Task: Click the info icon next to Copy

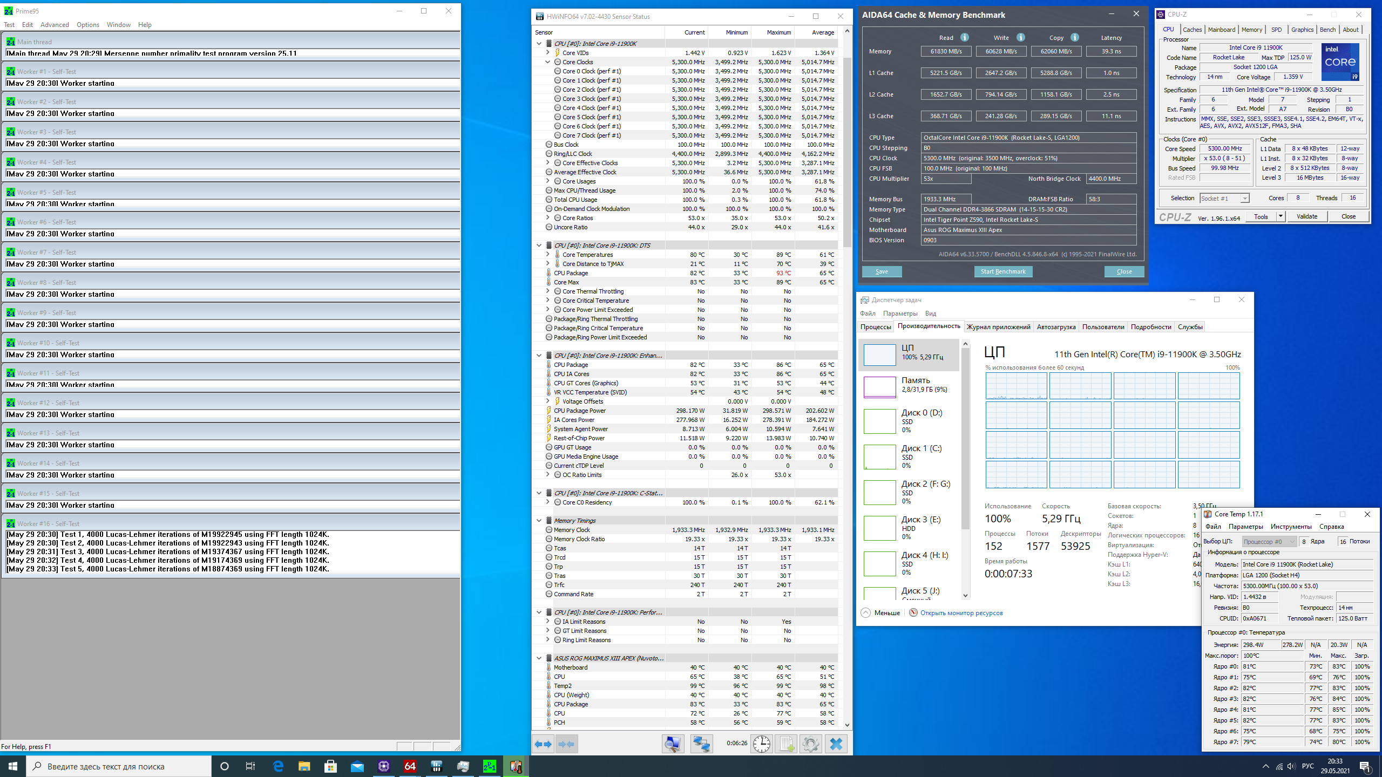Action: 1075,37
